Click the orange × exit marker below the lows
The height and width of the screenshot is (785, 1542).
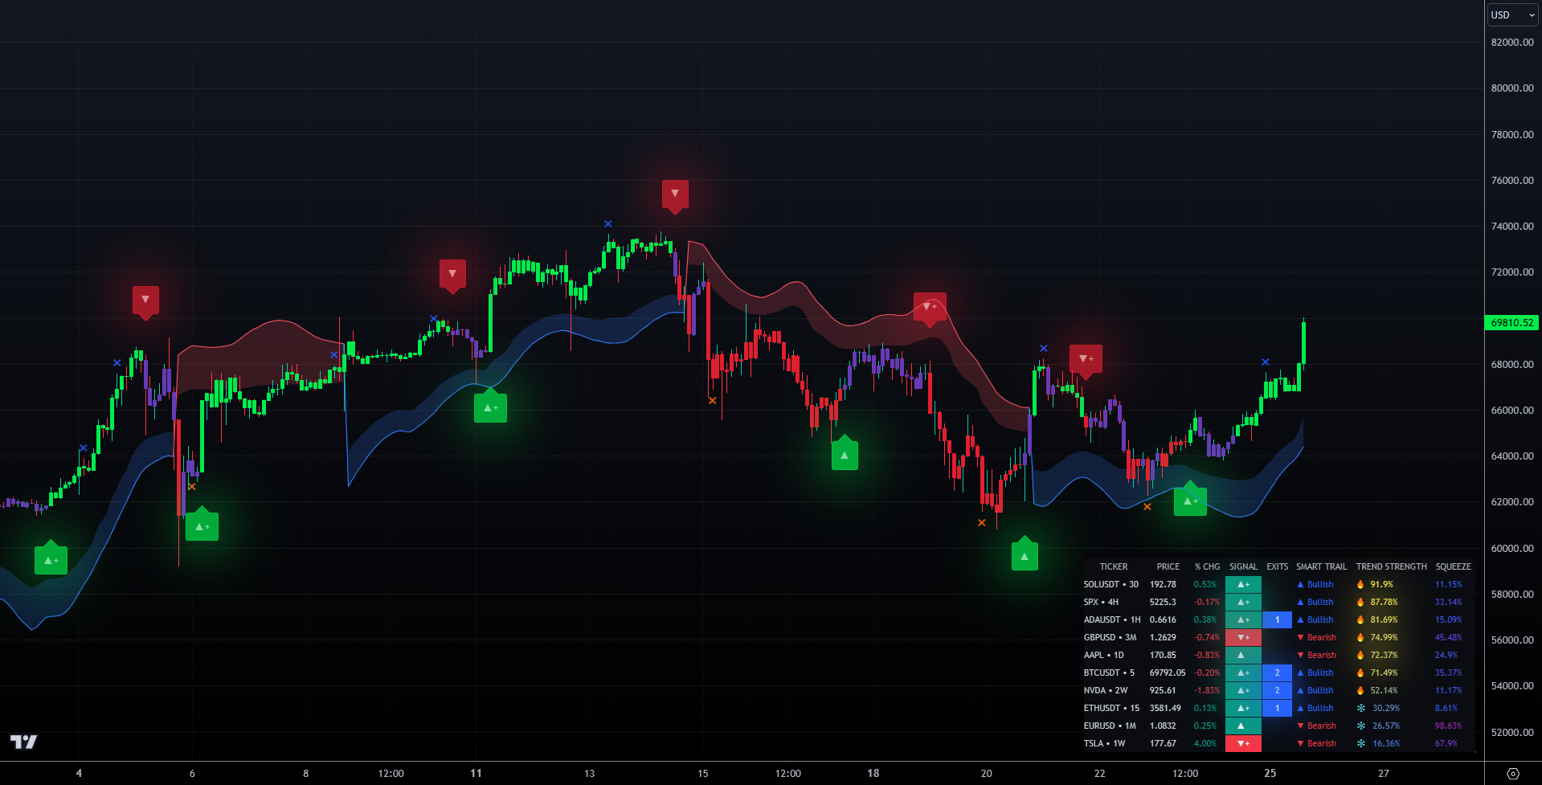[982, 521]
